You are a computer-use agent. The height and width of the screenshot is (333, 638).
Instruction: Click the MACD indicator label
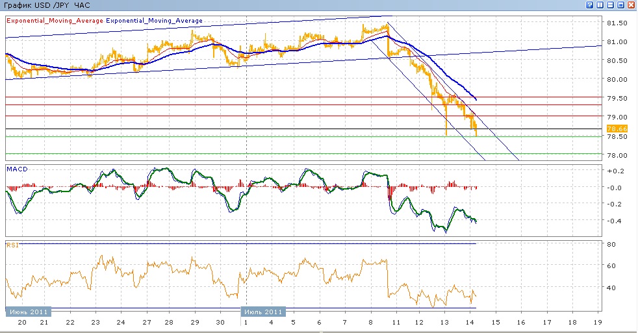pos(17,169)
